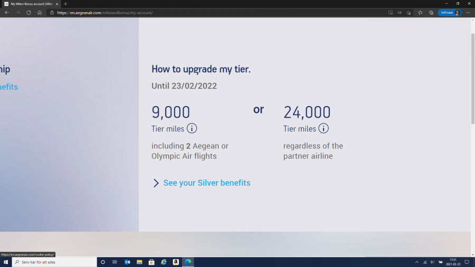
Task: Click the Windows taskbar search box
Action: click(54, 262)
